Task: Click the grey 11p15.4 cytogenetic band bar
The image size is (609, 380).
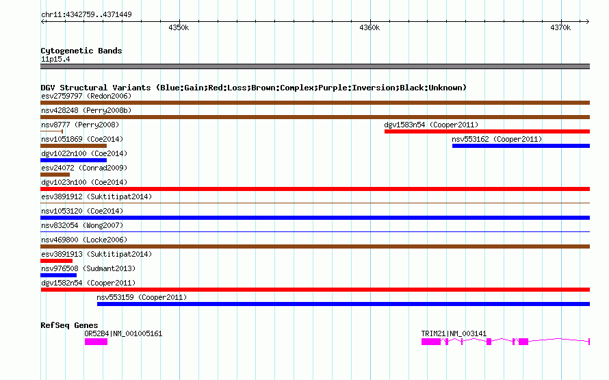Action: (315, 66)
